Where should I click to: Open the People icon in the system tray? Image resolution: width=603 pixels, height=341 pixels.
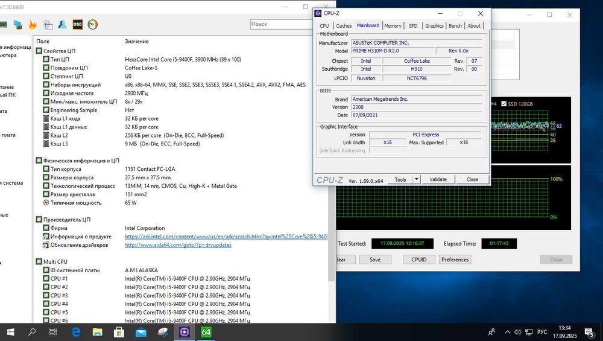click(x=491, y=332)
